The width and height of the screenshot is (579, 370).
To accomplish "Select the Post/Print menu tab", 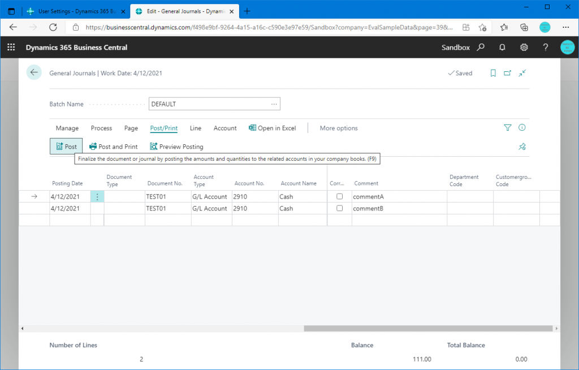I will [x=163, y=128].
